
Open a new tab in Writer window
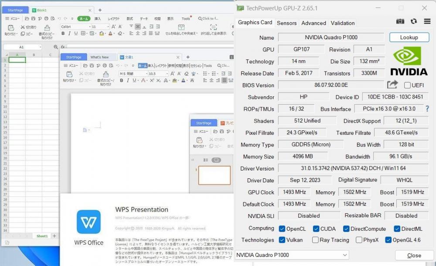(187, 57)
